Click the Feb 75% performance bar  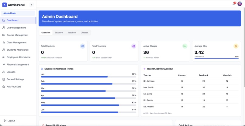pos(88,84)
